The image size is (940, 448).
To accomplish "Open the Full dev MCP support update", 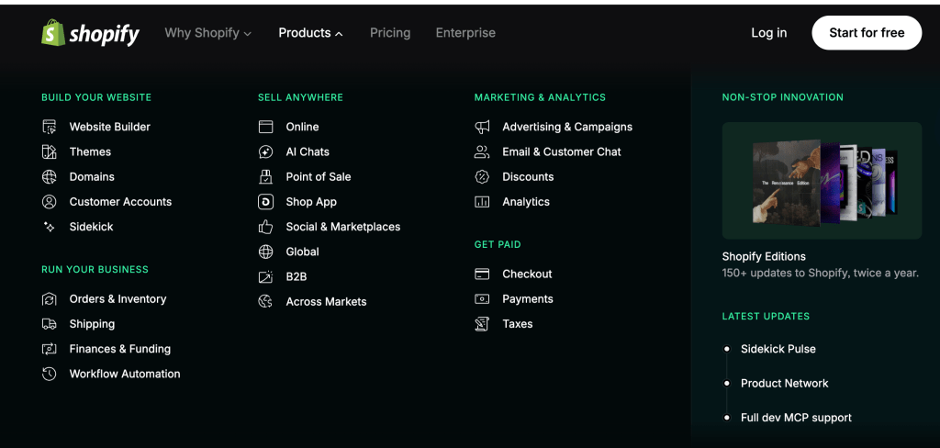I will [x=796, y=418].
